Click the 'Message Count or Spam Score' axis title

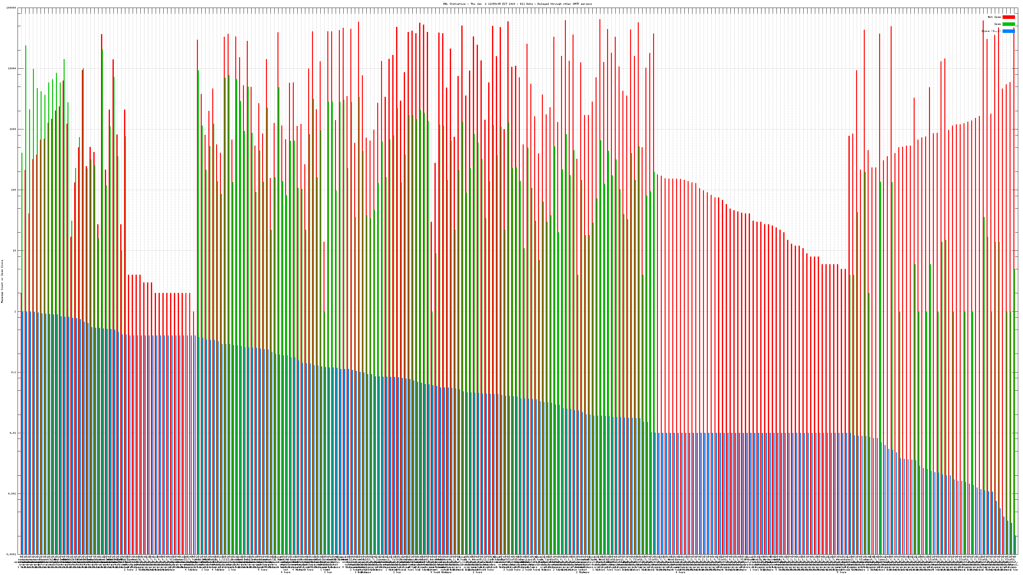pyautogui.click(x=2, y=281)
